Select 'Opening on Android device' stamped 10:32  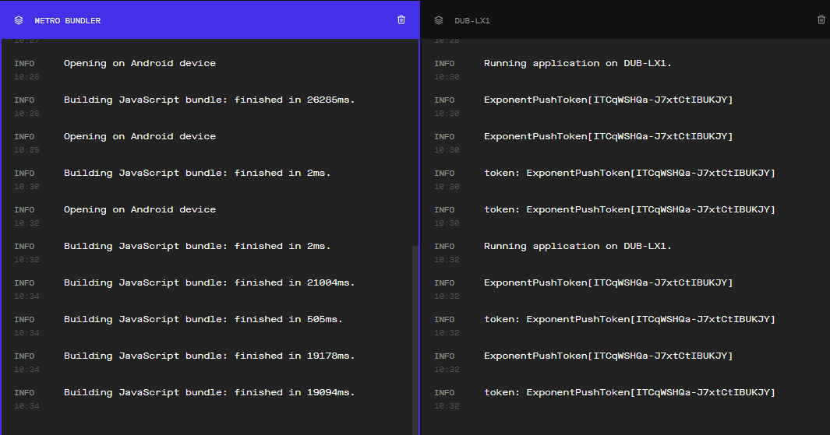(x=140, y=209)
